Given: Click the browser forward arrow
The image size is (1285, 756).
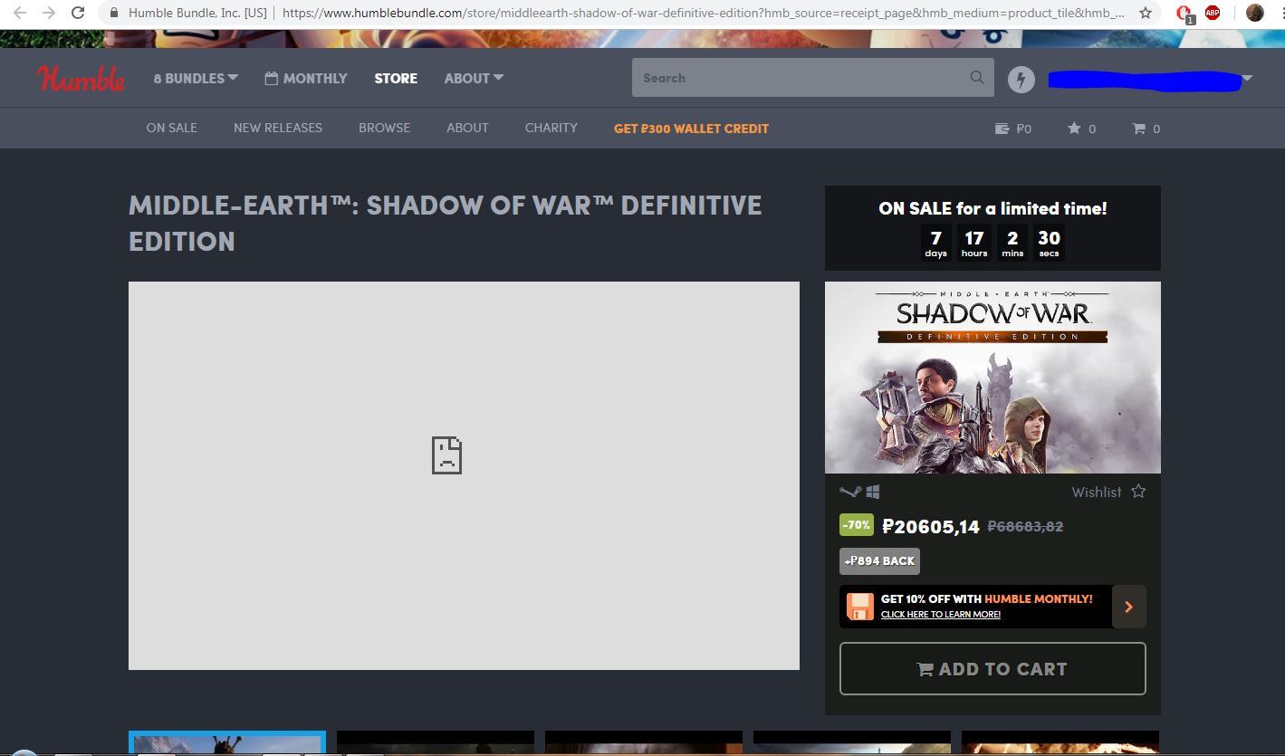Looking at the screenshot, I should (49, 13).
